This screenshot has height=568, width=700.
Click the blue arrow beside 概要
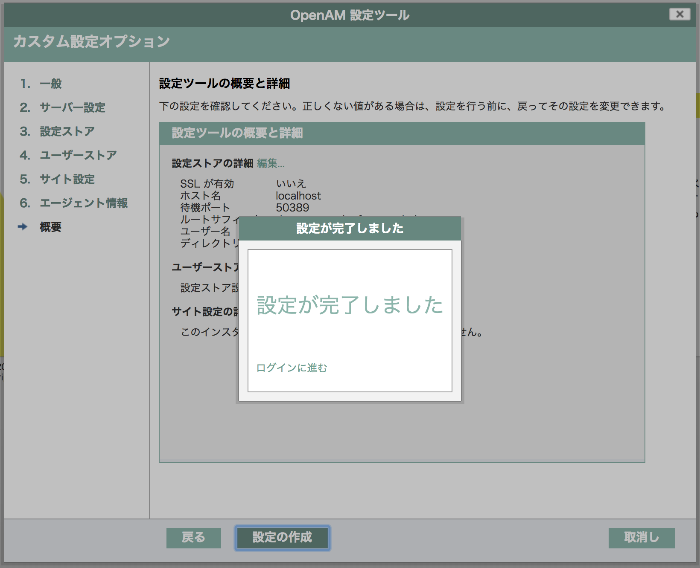[x=23, y=227]
